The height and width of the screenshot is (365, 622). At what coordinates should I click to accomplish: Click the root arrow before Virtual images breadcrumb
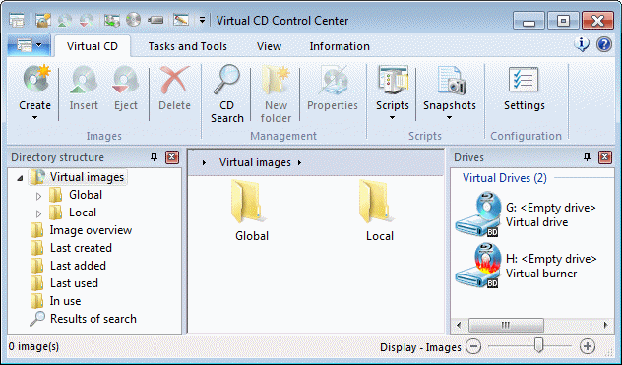click(x=204, y=162)
